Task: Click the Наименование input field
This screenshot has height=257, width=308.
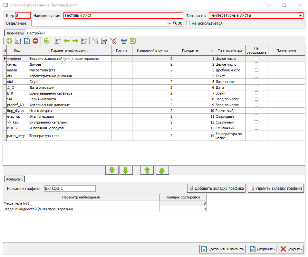Action: click(123, 15)
